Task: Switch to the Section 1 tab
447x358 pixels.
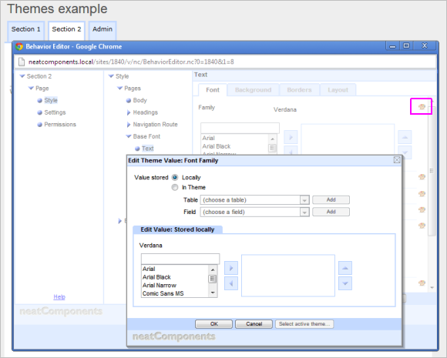Action: 26,31
